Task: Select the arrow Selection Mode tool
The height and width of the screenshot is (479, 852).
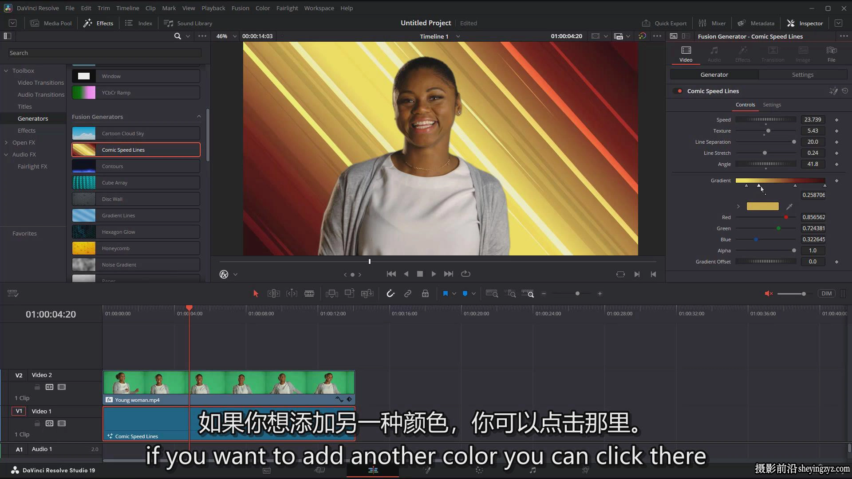Action: (256, 294)
